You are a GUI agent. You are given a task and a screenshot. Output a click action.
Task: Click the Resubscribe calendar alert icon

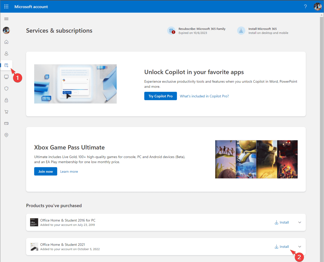pyautogui.click(x=171, y=31)
